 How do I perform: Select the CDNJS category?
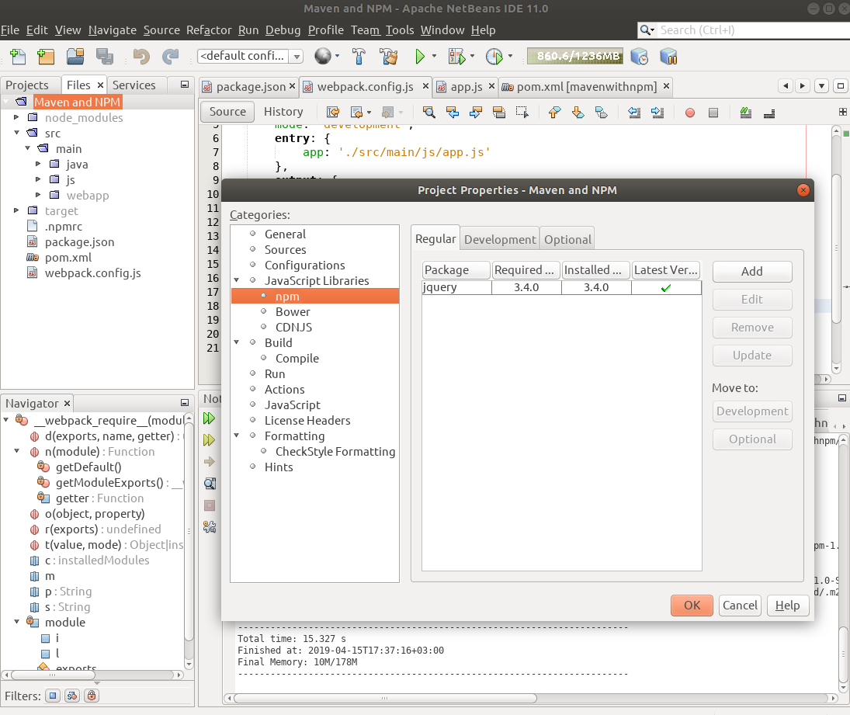293,327
